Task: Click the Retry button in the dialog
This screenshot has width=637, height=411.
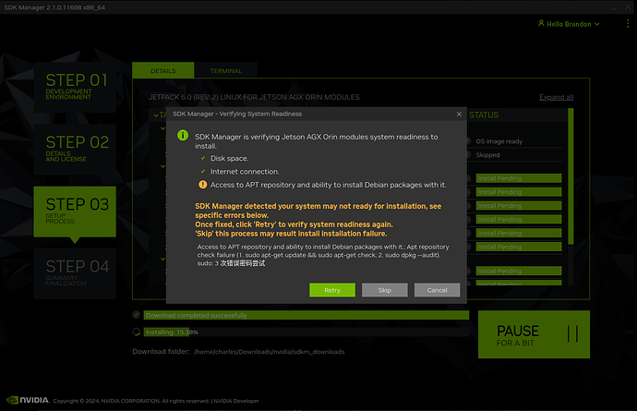Action: pyautogui.click(x=332, y=290)
